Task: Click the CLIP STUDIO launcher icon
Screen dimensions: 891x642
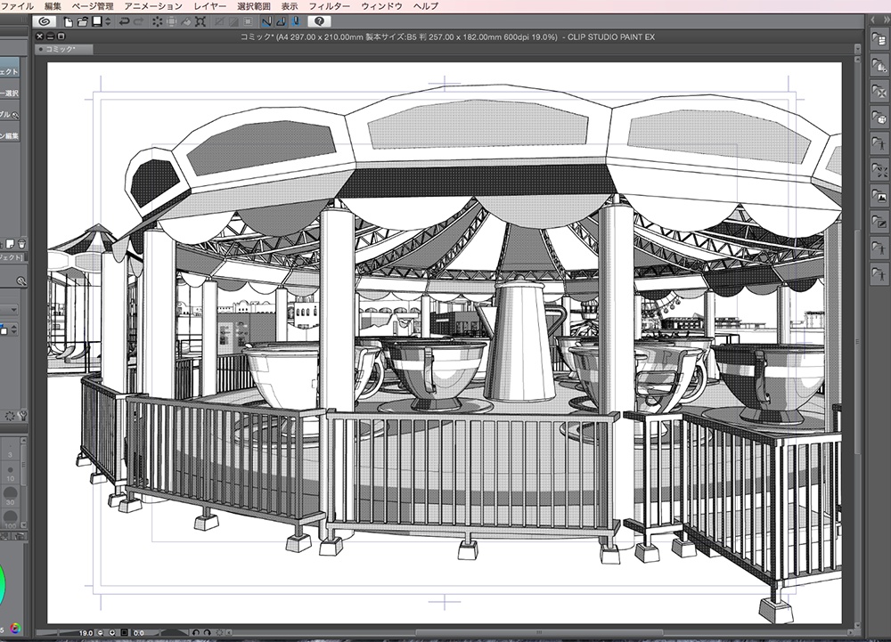Action: pyautogui.click(x=44, y=21)
